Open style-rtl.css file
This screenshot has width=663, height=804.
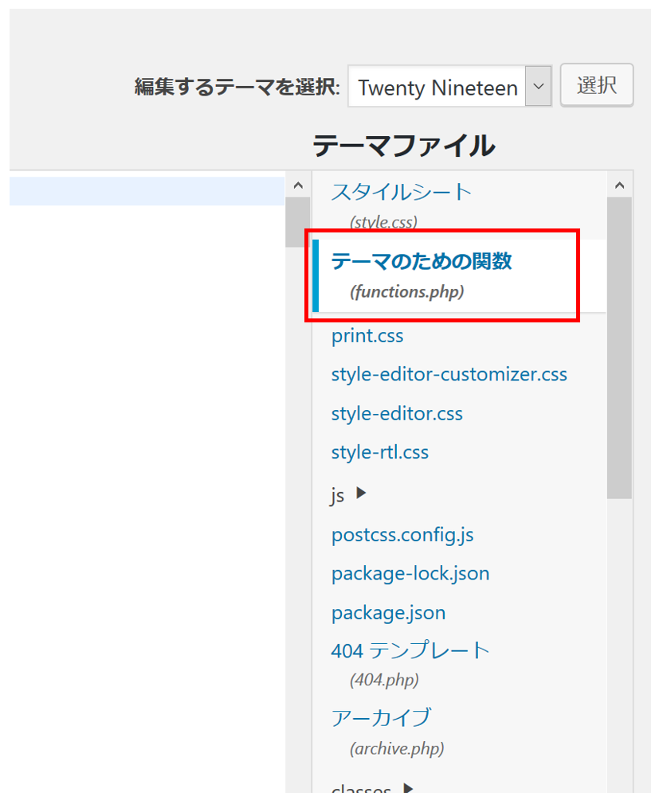379,453
